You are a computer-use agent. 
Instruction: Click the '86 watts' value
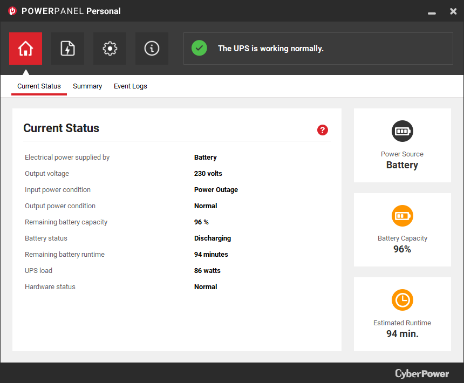[207, 271]
